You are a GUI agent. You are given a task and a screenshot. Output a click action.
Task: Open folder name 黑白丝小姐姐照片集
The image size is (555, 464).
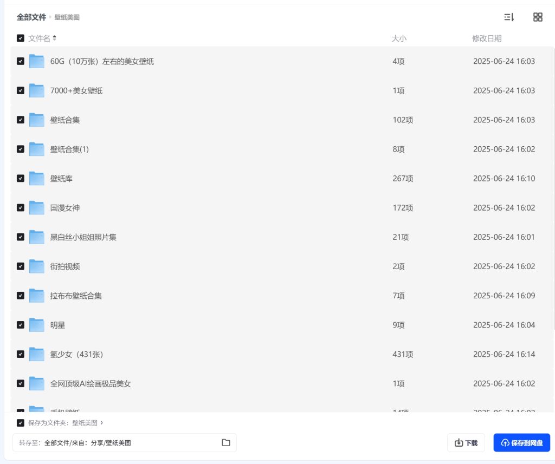click(x=83, y=237)
